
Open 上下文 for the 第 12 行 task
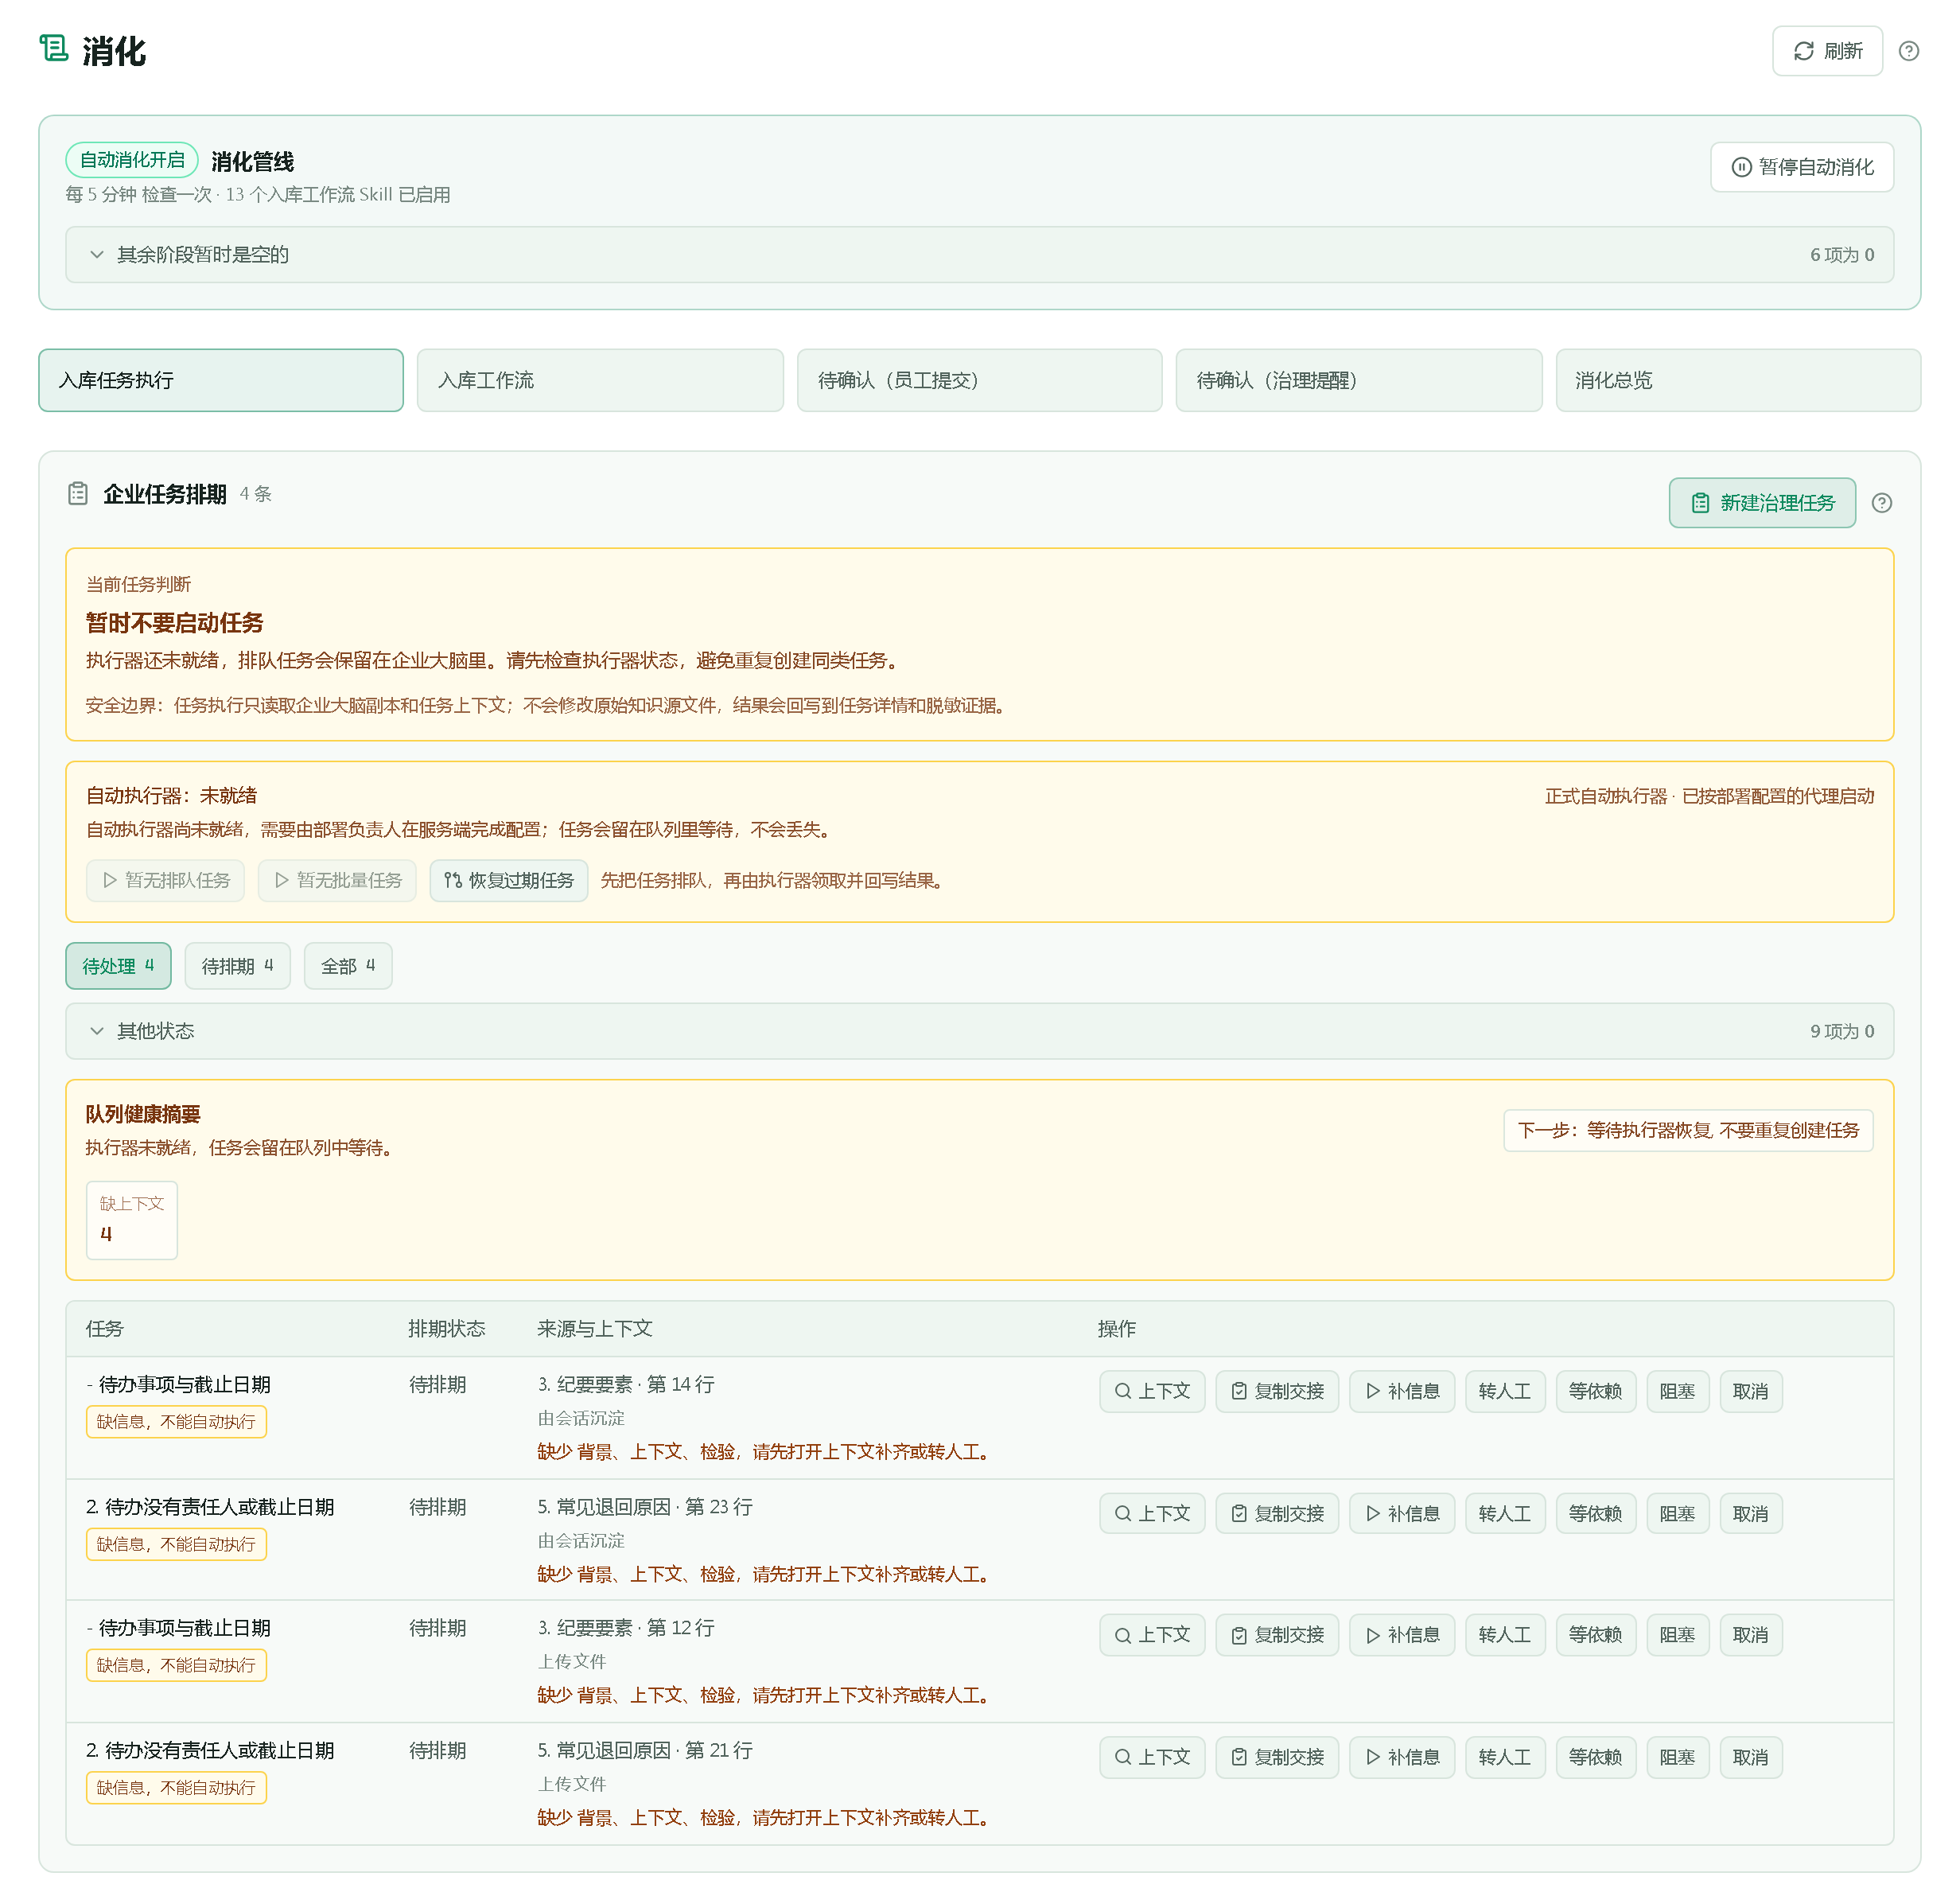1152,1635
